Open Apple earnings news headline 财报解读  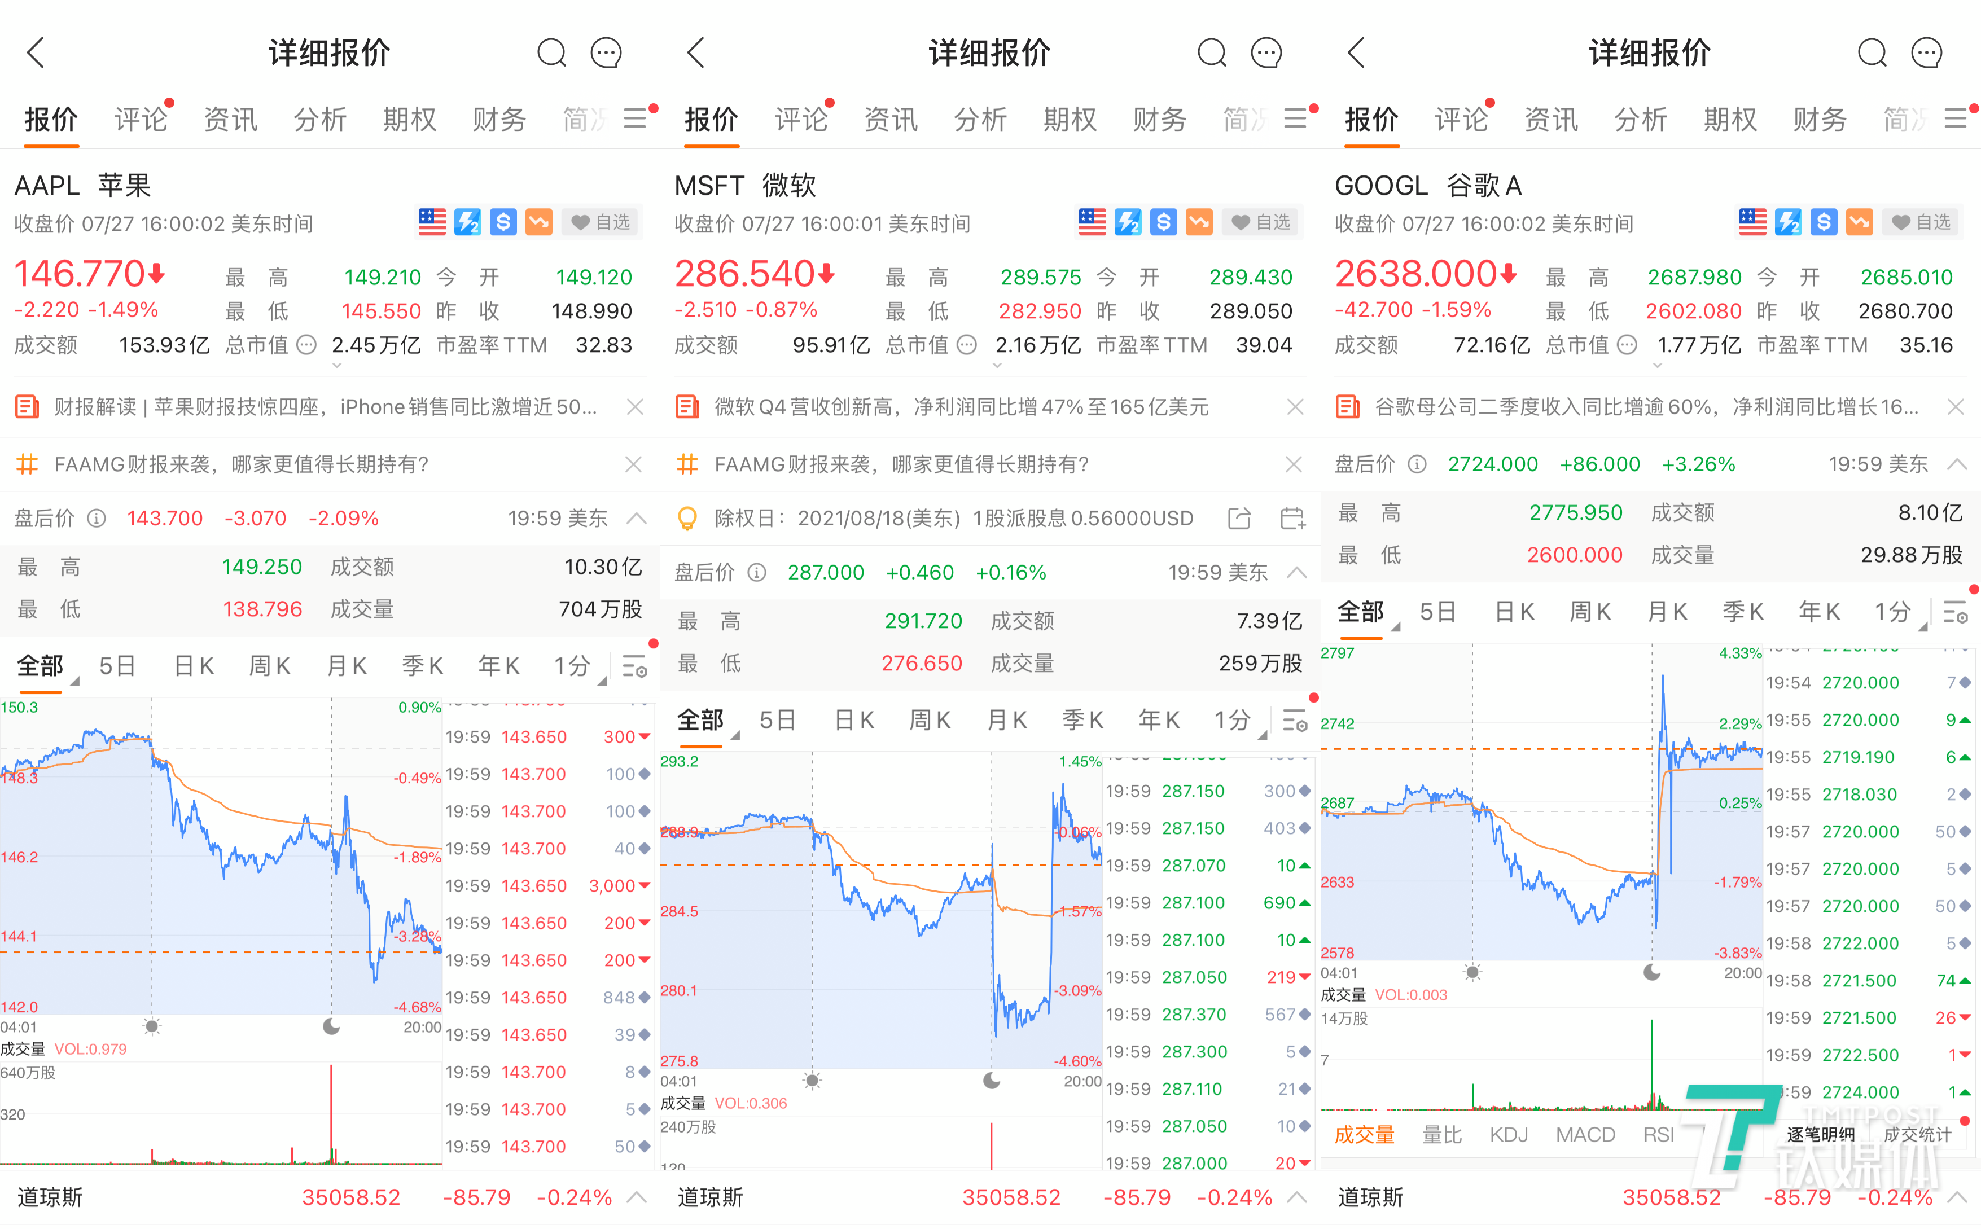[x=325, y=406]
